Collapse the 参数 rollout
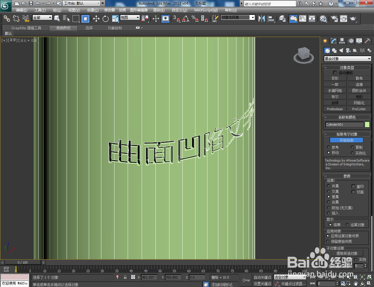This screenshot has width=374, height=287. click(x=347, y=176)
